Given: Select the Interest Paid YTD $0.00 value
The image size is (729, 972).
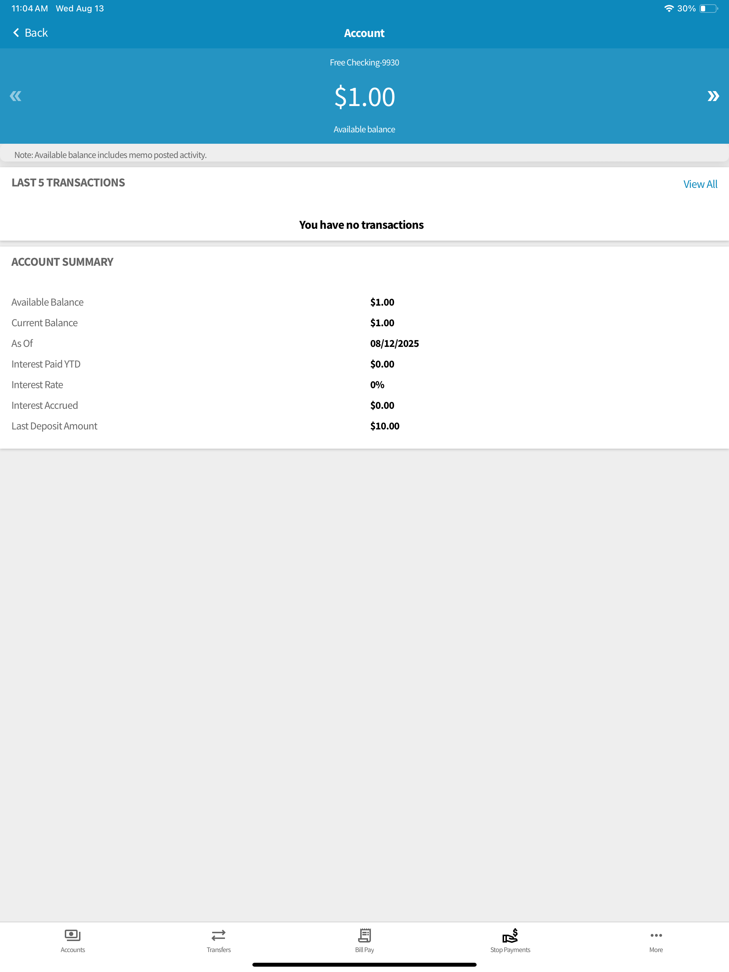Looking at the screenshot, I should tap(382, 364).
